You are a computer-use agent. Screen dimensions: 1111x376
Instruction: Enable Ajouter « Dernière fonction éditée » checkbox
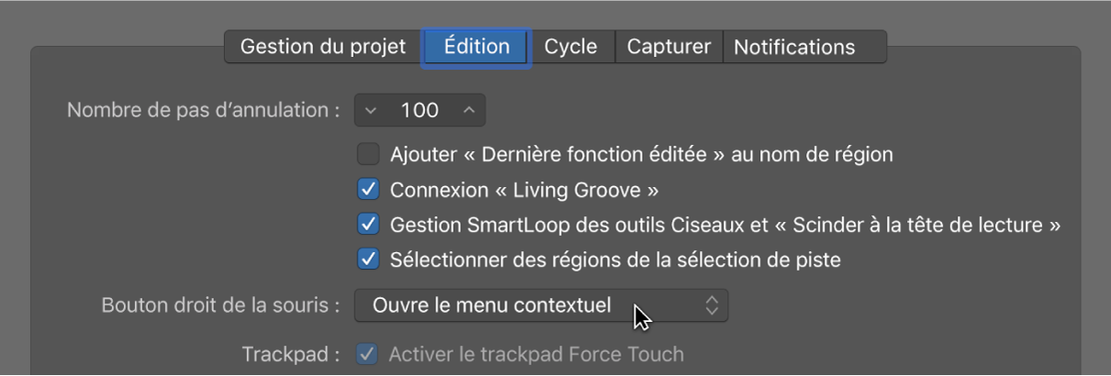click(368, 154)
